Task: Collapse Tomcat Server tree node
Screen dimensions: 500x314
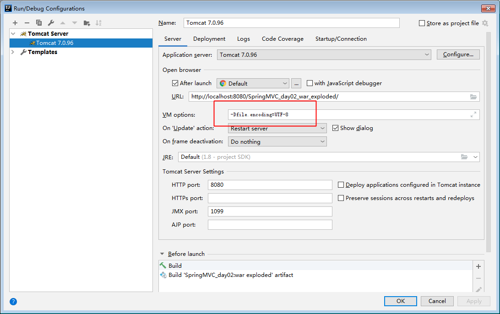Action: [13, 34]
